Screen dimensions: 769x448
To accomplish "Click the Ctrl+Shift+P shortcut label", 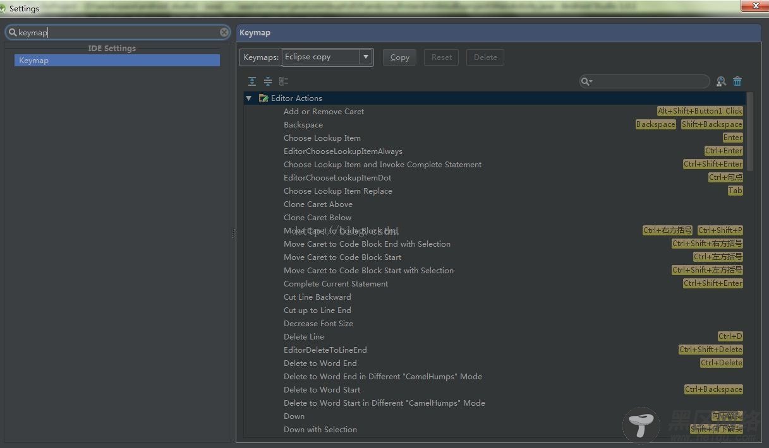I will pos(720,230).
